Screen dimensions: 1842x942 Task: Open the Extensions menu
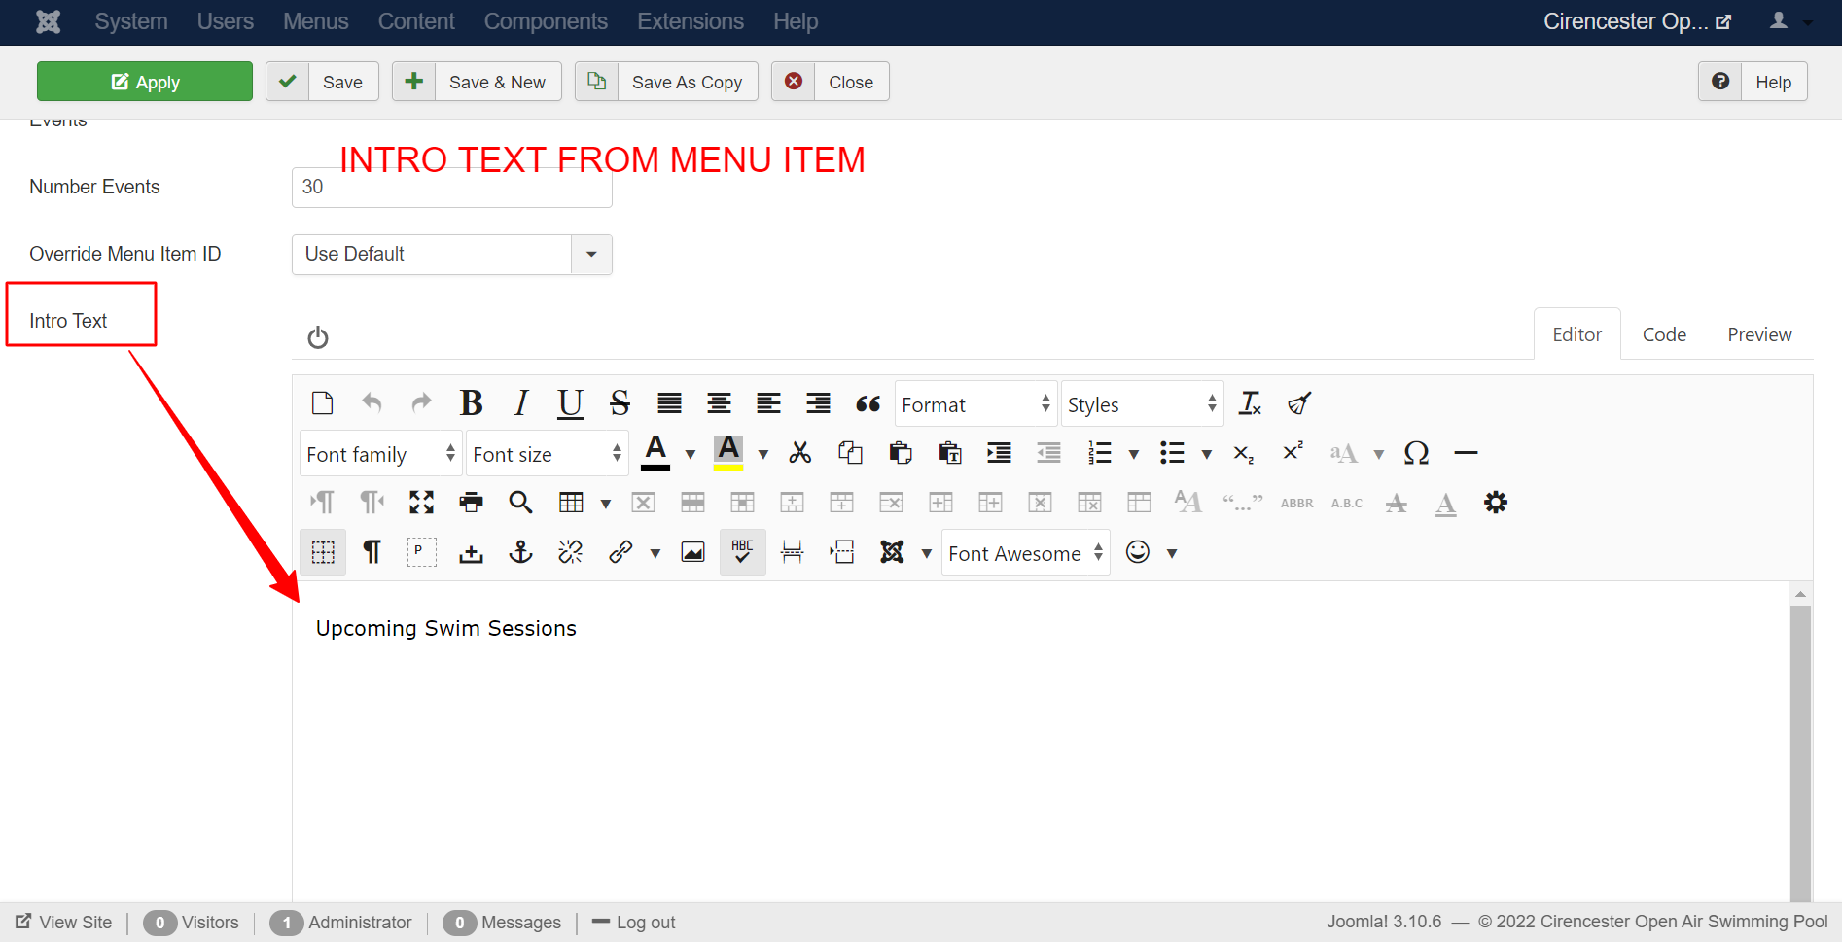(690, 21)
